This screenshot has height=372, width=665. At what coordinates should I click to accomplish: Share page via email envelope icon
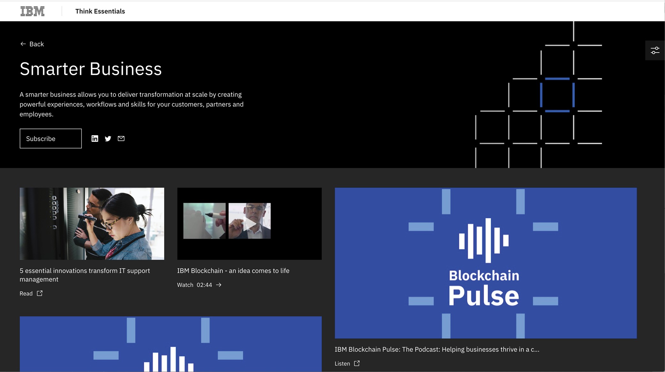click(121, 138)
